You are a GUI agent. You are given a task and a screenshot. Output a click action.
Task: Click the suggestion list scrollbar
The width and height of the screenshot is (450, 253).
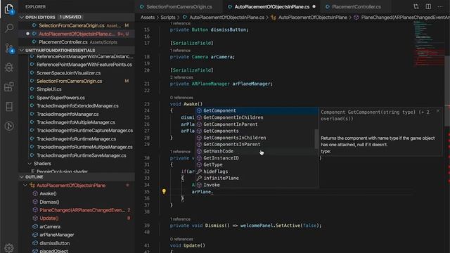click(316, 139)
